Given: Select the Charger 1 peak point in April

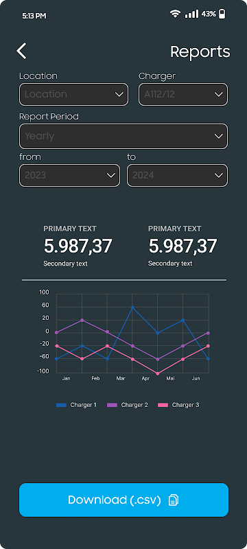Looking at the screenshot, I should [x=132, y=307].
